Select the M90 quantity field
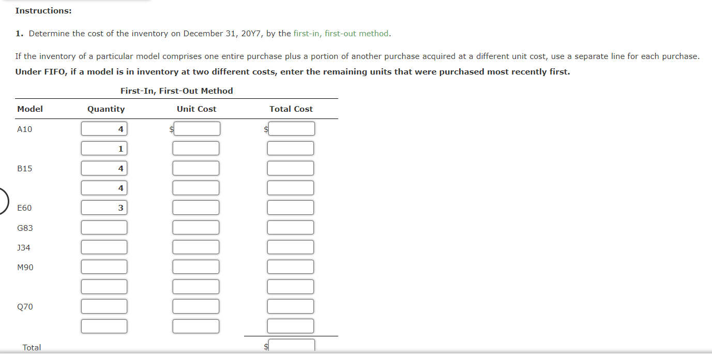 (104, 267)
